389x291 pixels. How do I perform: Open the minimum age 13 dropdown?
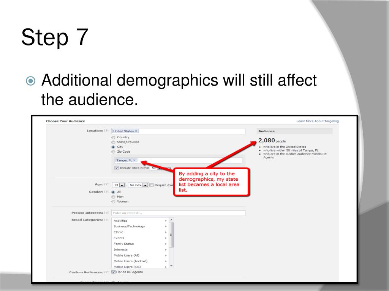119,185
